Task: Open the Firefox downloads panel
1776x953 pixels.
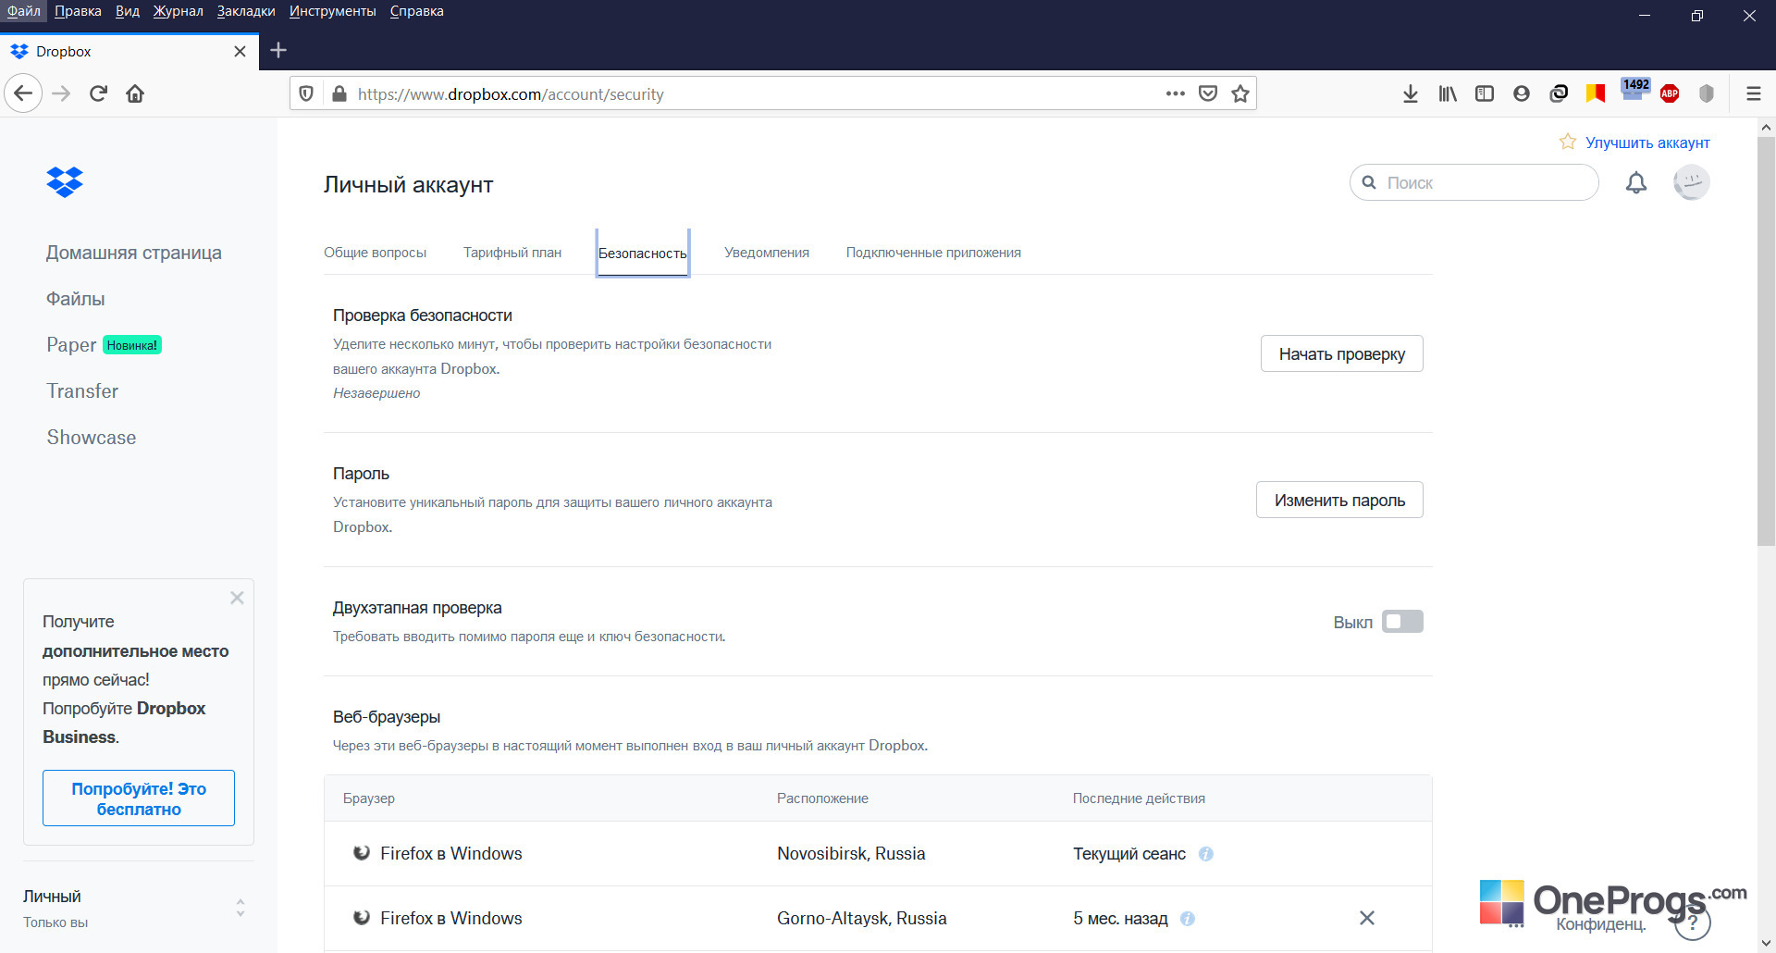Action: coord(1410,93)
